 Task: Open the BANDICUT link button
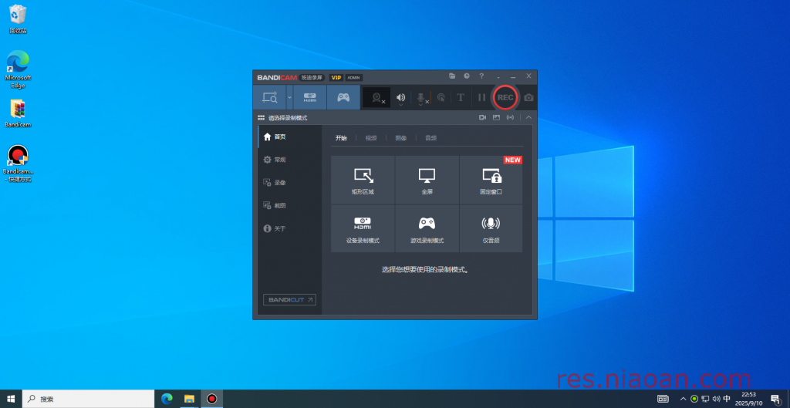(290, 300)
